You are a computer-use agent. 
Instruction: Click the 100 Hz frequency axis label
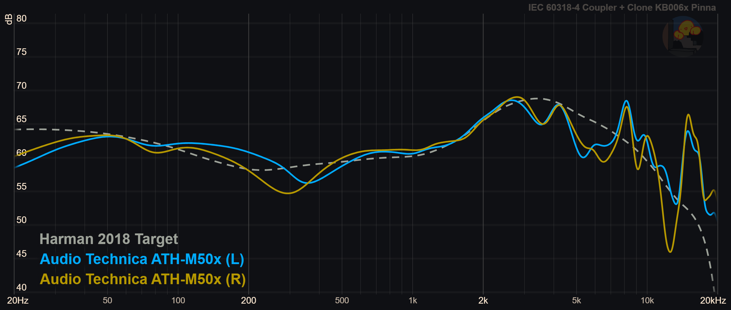click(178, 301)
